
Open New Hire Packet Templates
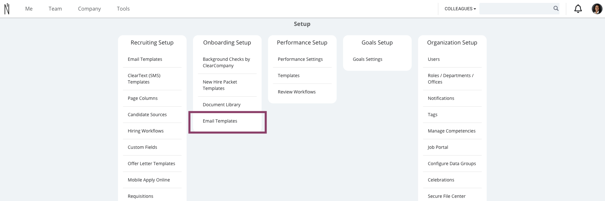tap(220, 85)
